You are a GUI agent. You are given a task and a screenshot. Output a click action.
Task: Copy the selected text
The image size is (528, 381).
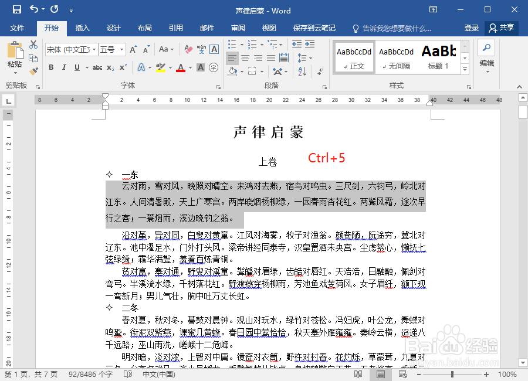tap(33, 58)
